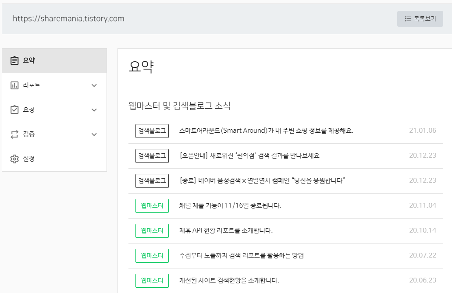
Task: Click 웹마스터 tag on 개선된 사이트 row
Action: (152, 281)
